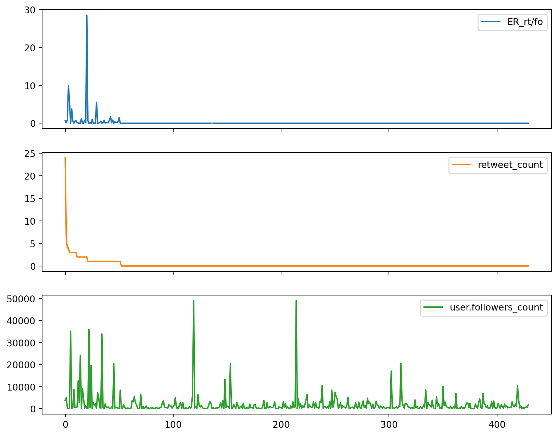Click the user.followers_count legend label
The width and height of the screenshot is (558, 436).
(496, 307)
